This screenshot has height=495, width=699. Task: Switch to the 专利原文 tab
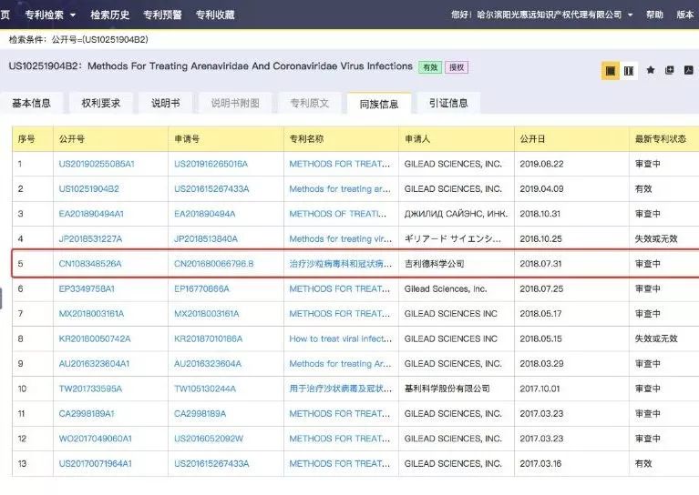point(309,103)
